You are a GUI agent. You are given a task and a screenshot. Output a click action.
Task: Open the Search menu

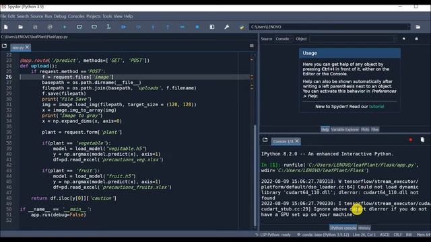pos(22,16)
